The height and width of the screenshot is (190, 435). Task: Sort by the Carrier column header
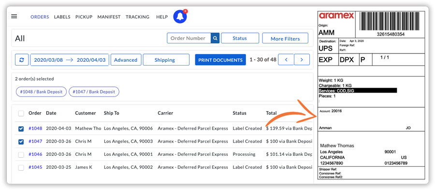click(165, 113)
